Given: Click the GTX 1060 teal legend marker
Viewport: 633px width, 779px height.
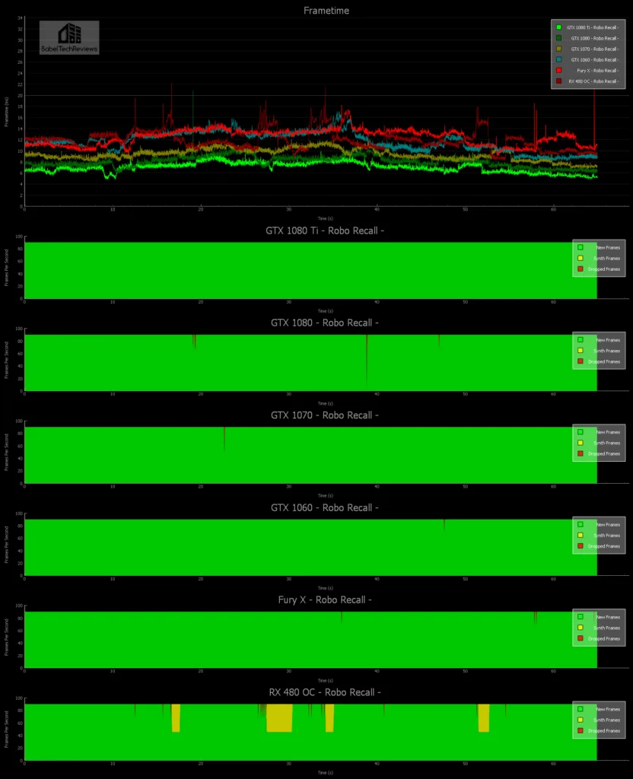Looking at the screenshot, I should (558, 59).
